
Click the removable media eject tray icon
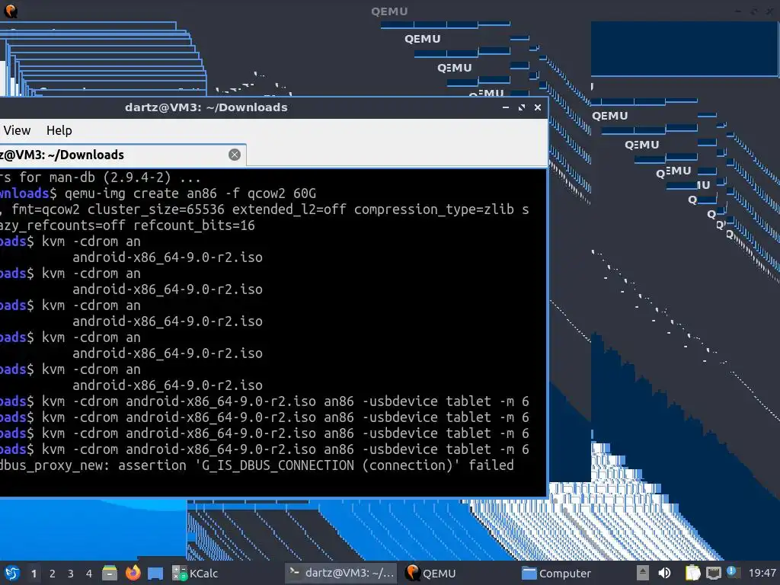[642, 573]
